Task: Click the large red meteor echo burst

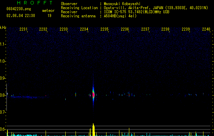Action: click(94, 95)
